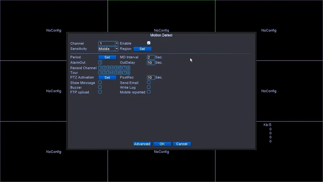Enable the Send Email checkbox
The height and width of the screenshot is (182, 323).
click(x=149, y=82)
